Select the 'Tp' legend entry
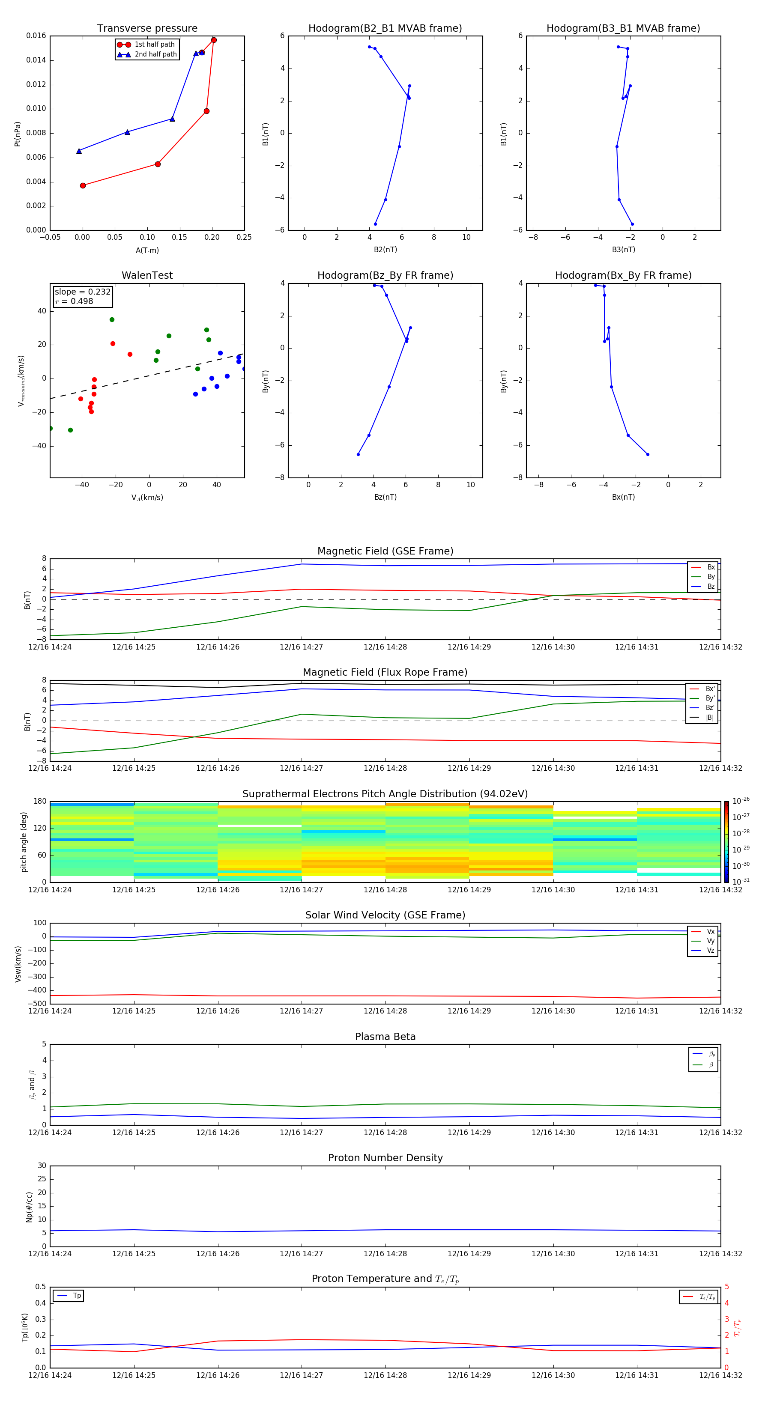Image resolution: width=771 pixels, height=1413 pixels. click(x=69, y=1296)
